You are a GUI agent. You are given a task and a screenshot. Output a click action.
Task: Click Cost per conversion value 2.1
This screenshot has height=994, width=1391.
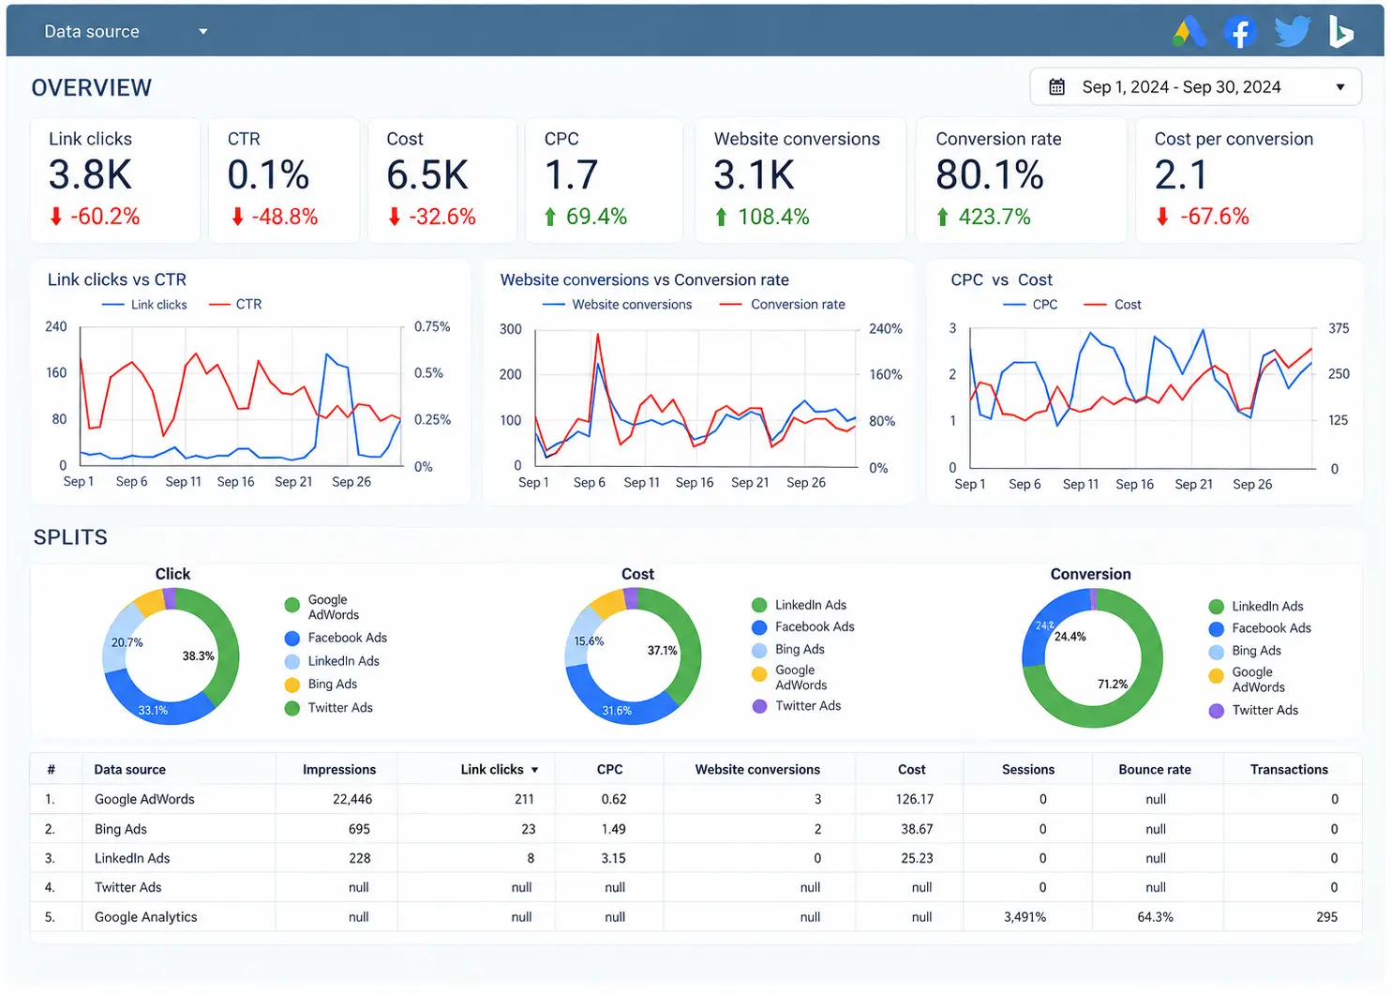tap(1181, 175)
